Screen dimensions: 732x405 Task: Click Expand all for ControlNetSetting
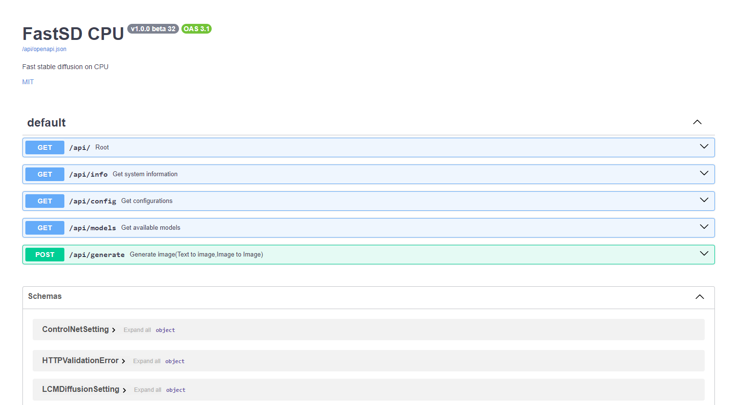(x=137, y=330)
